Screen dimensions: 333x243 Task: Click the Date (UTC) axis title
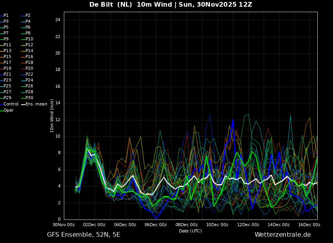click(x=190, y=231)
